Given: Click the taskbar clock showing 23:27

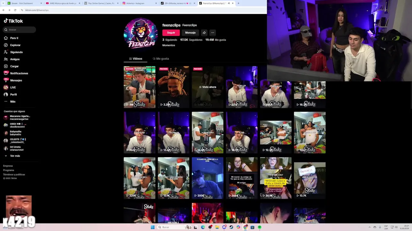Looking at the screenshot, I should pos(404,227).
